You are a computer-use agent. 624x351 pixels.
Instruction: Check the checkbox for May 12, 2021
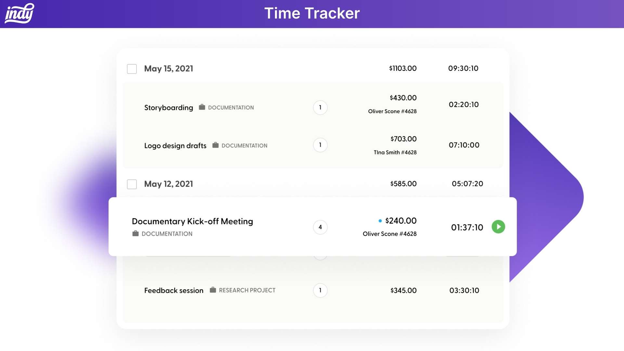point(132,184)
